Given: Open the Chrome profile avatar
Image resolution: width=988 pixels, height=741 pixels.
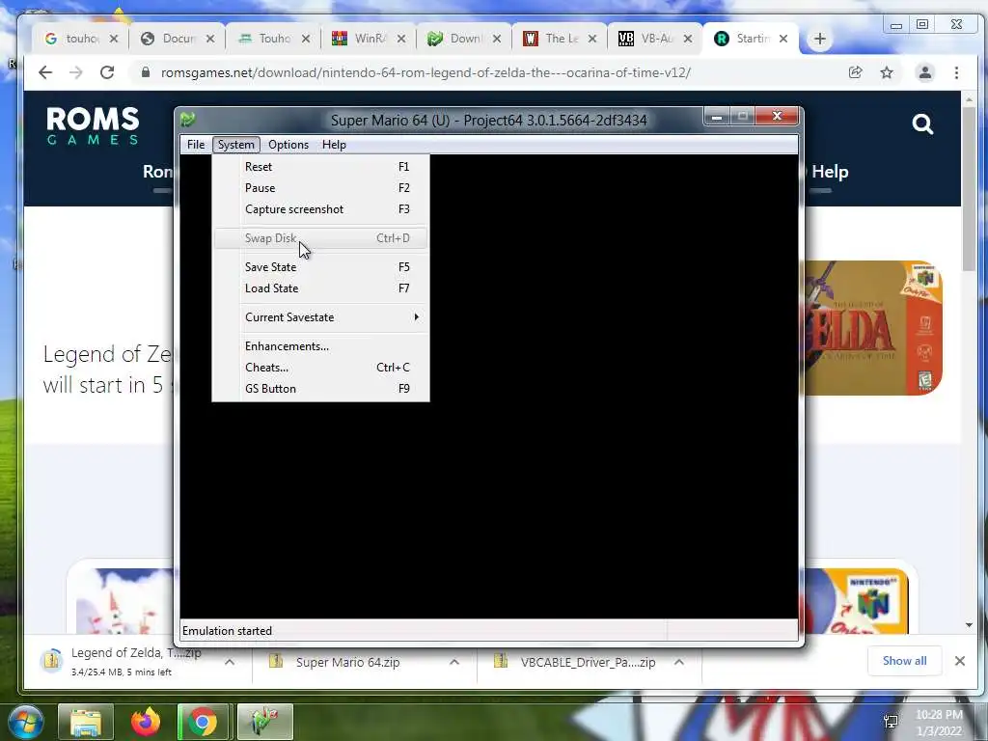Looking at the screenshot, I should [925, 72].
